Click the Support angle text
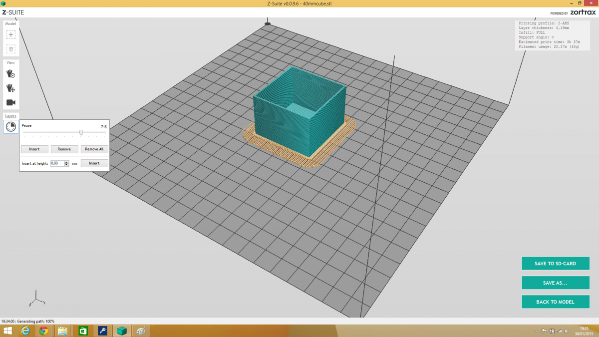 point(536,37)
